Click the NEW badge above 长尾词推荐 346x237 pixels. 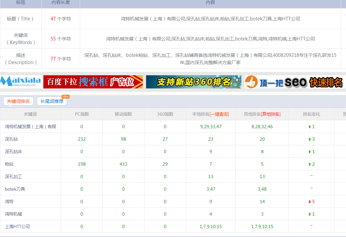coord(65,97)
